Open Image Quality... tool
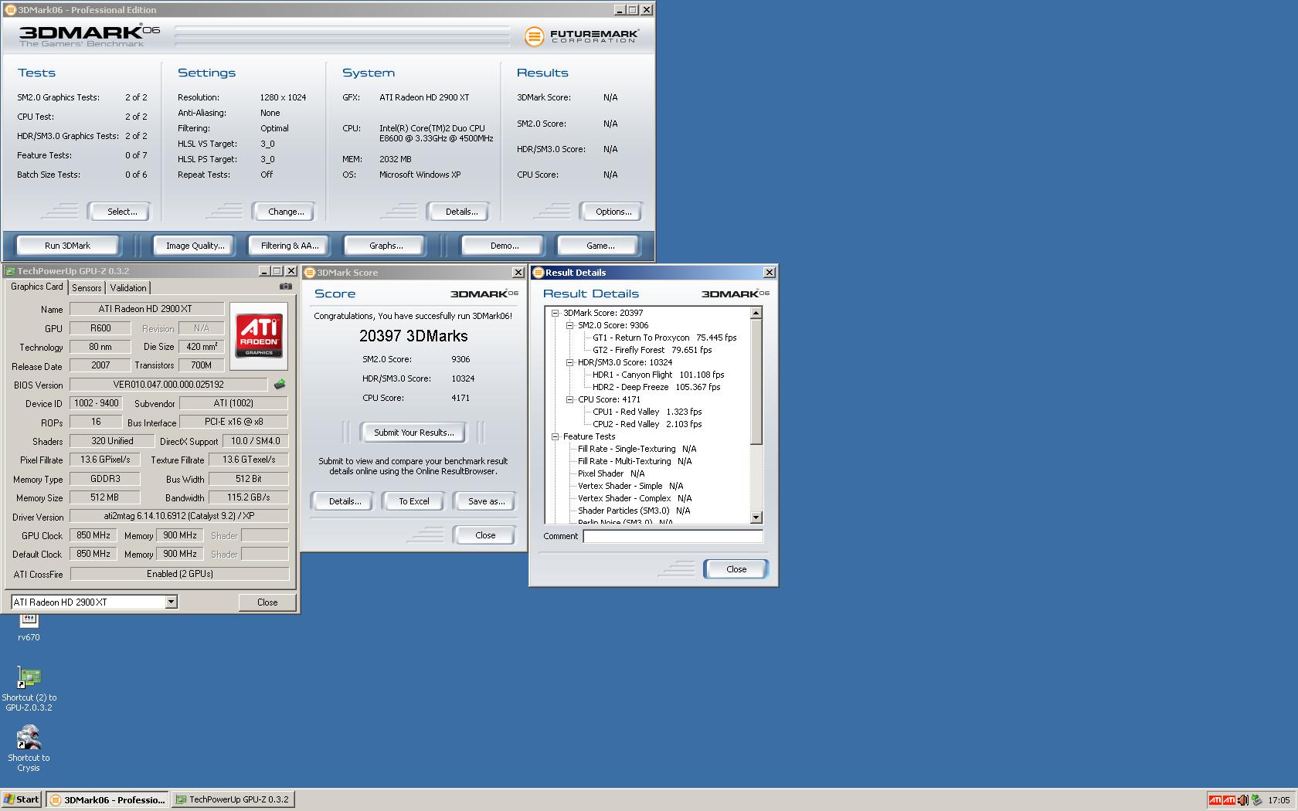This screenshot has height=811, width=1298. (195, 246)
